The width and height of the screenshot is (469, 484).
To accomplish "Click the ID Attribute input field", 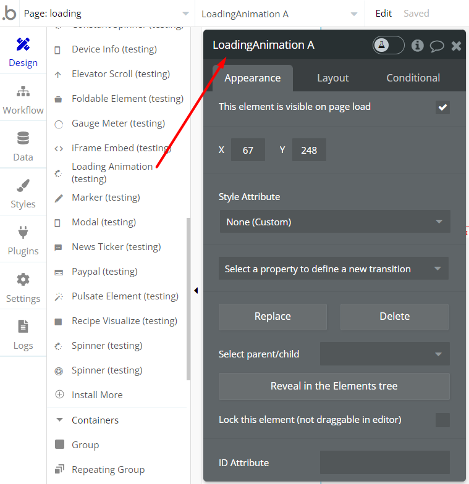I will (x=384, y=462).
